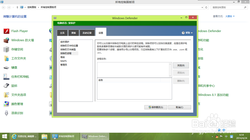Go up one level in Control Panel
250x140 pixels.
(x=17, y=7)
